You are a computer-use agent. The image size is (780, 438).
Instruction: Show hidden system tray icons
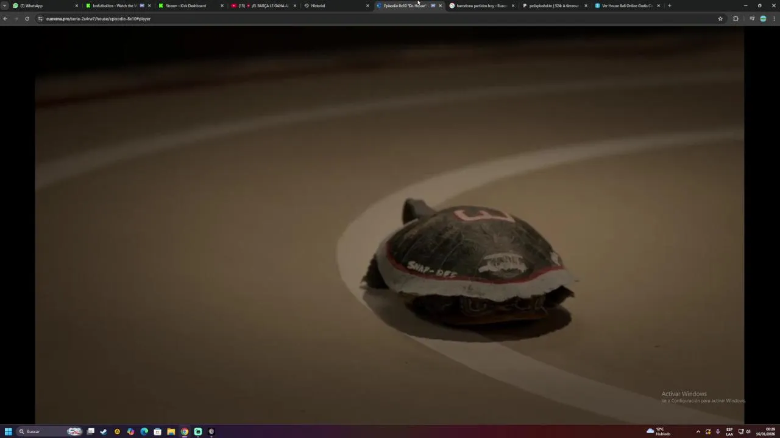(x=698, y=431)
